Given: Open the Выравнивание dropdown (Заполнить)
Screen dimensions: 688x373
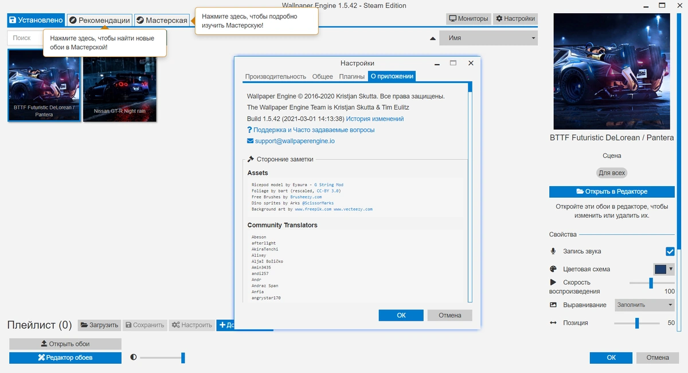Looking at the screenshot, I should point(644,305).
